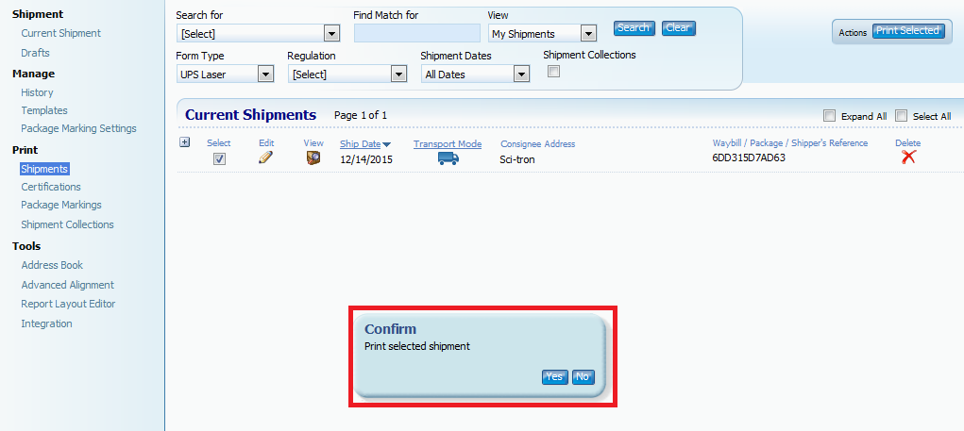Open Certifications in the Print menu
The width and height of the screenshot is (964, 431).
coord(51,187)
